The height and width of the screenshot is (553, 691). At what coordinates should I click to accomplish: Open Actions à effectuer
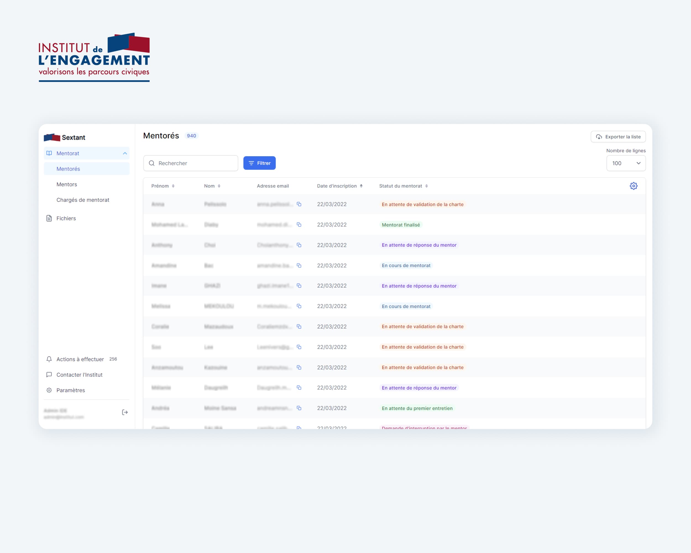pos(87,359)
